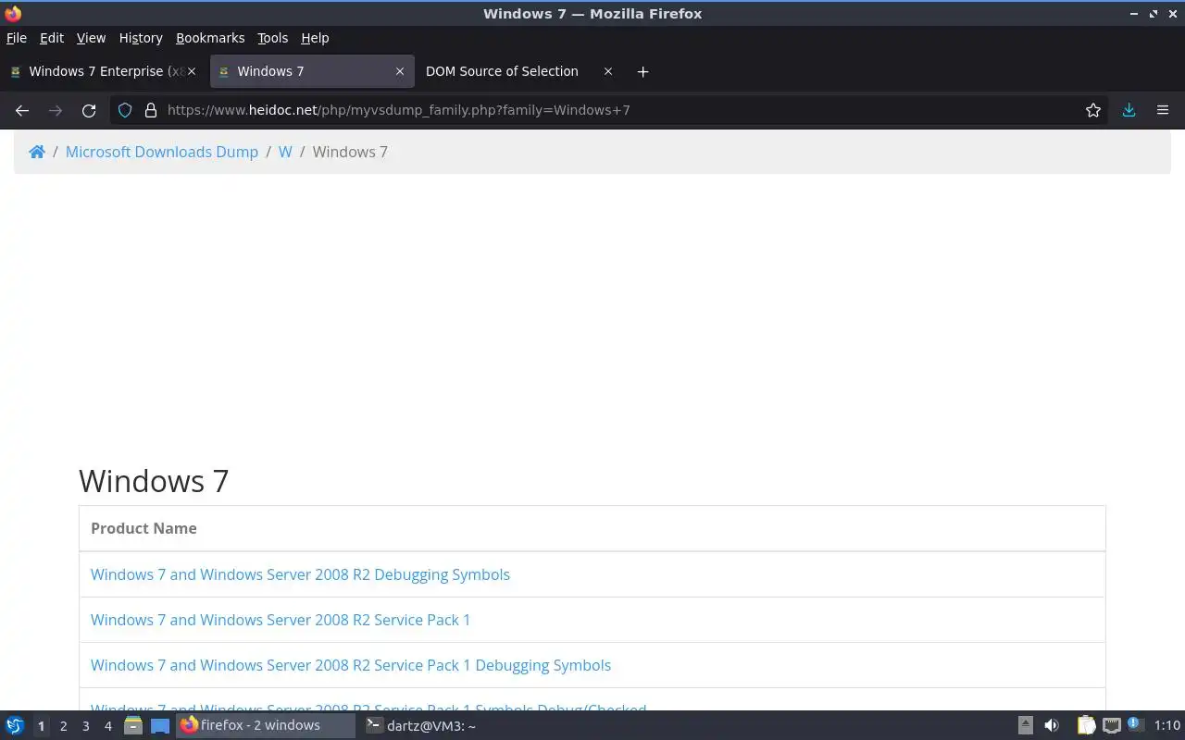The width and height of the screenshot is (1185, 740).
Task: Click Windows 7 breadcrumb text
Action: [350, 152]
